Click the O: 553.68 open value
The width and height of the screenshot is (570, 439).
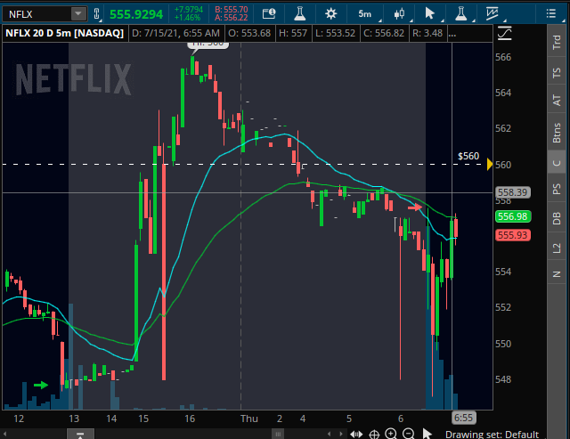(x=249, y=34)
